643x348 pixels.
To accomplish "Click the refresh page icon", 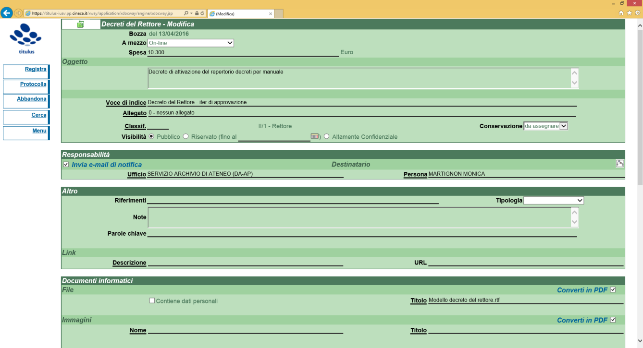I will pos(202,13).
